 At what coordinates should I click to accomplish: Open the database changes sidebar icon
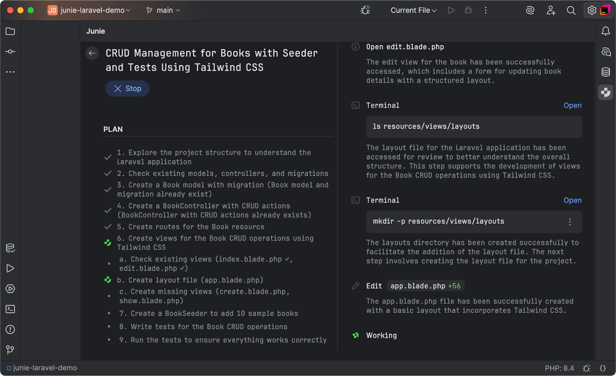click(x=10, y=248)
